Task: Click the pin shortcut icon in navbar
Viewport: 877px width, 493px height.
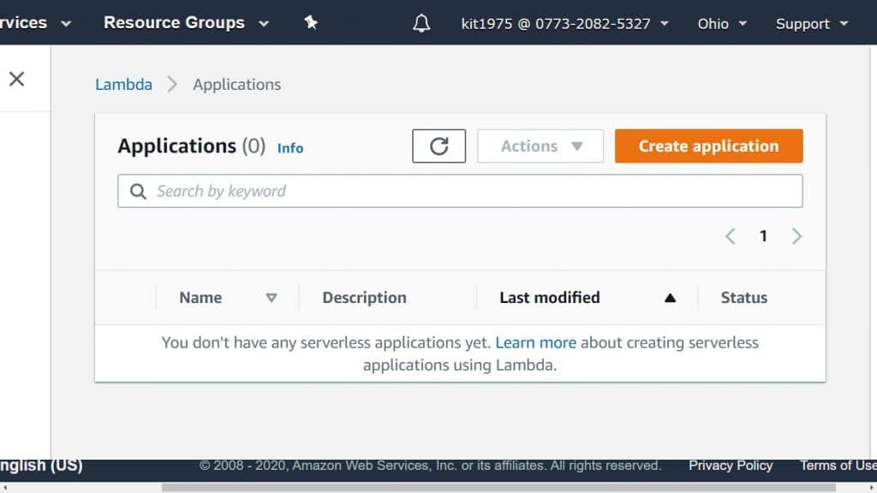Action: tap(310, 23)
